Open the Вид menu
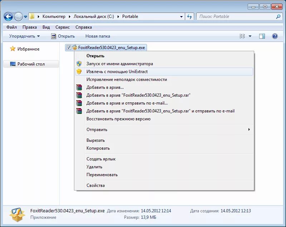286x227 pixels. click(x=46, y=27)
